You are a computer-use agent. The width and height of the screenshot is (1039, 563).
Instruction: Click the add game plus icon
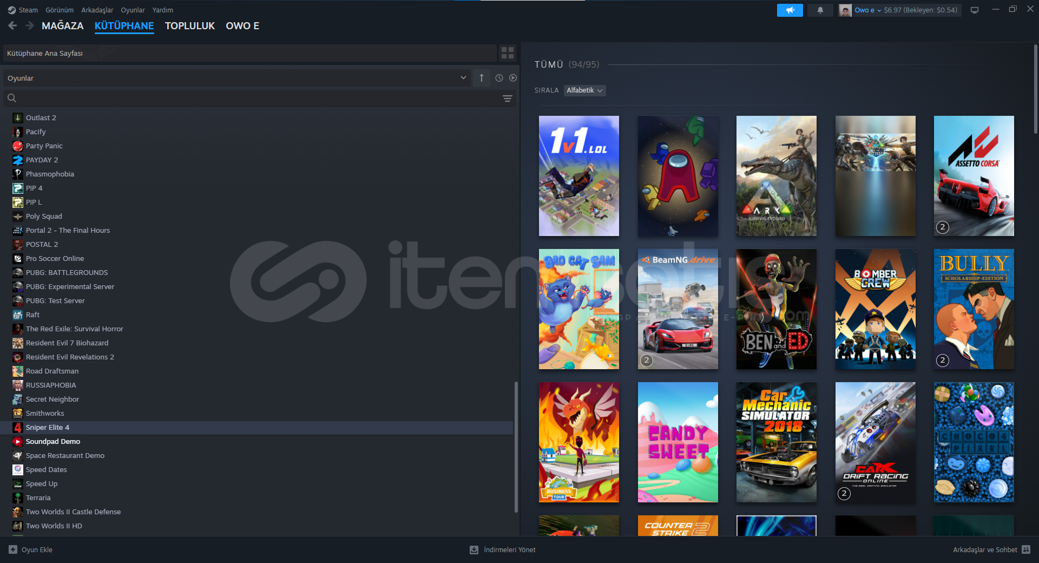[13, 549]
